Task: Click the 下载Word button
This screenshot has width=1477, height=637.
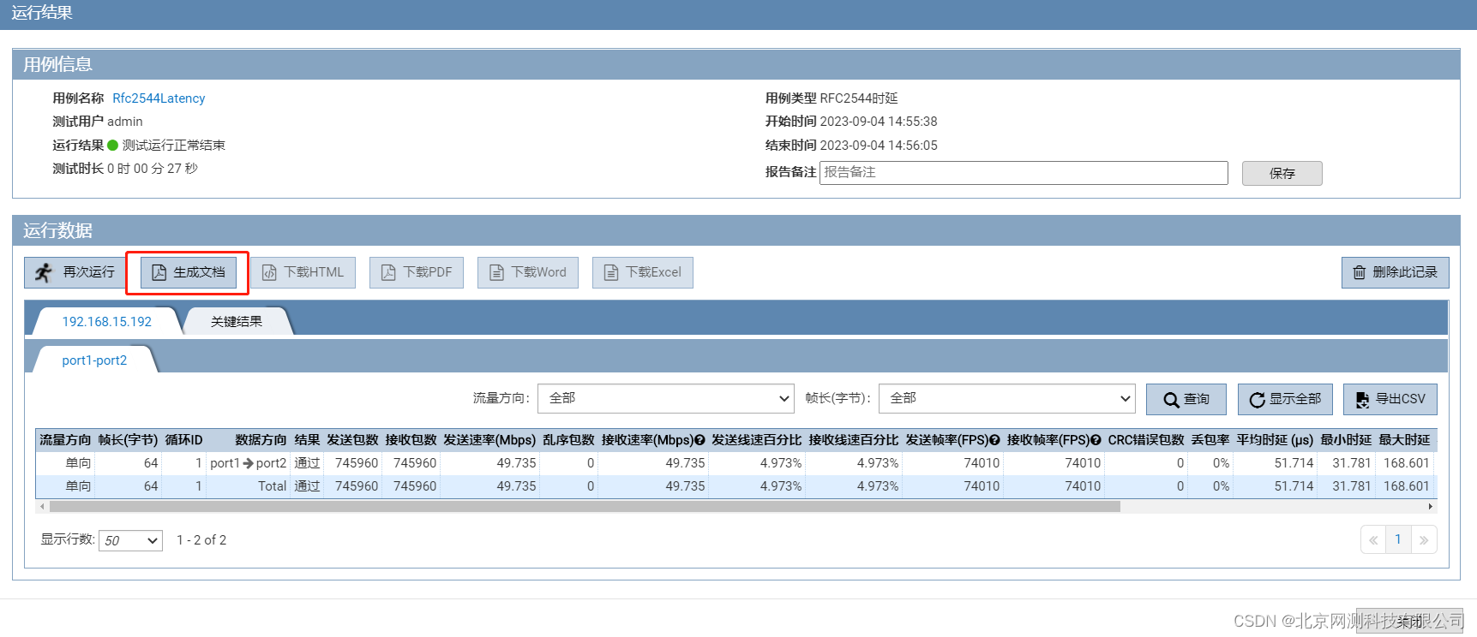Action: click(528, 272)
